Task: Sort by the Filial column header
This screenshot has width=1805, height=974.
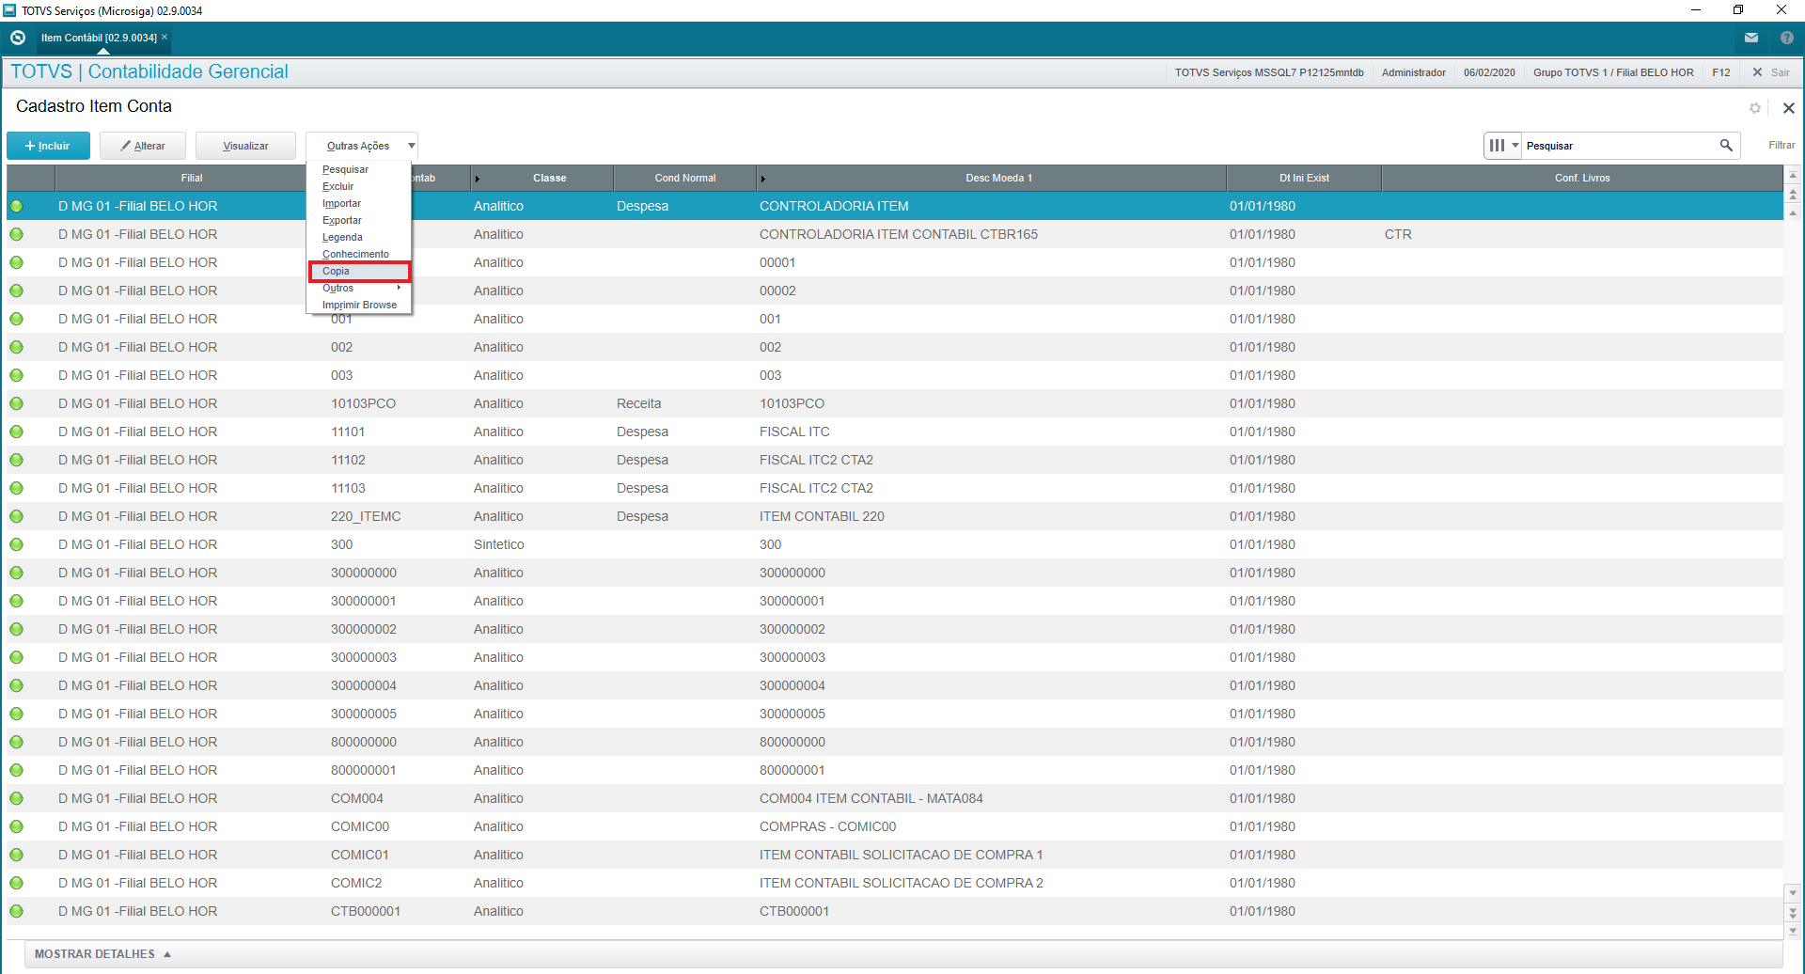Action: pos(192,178)
